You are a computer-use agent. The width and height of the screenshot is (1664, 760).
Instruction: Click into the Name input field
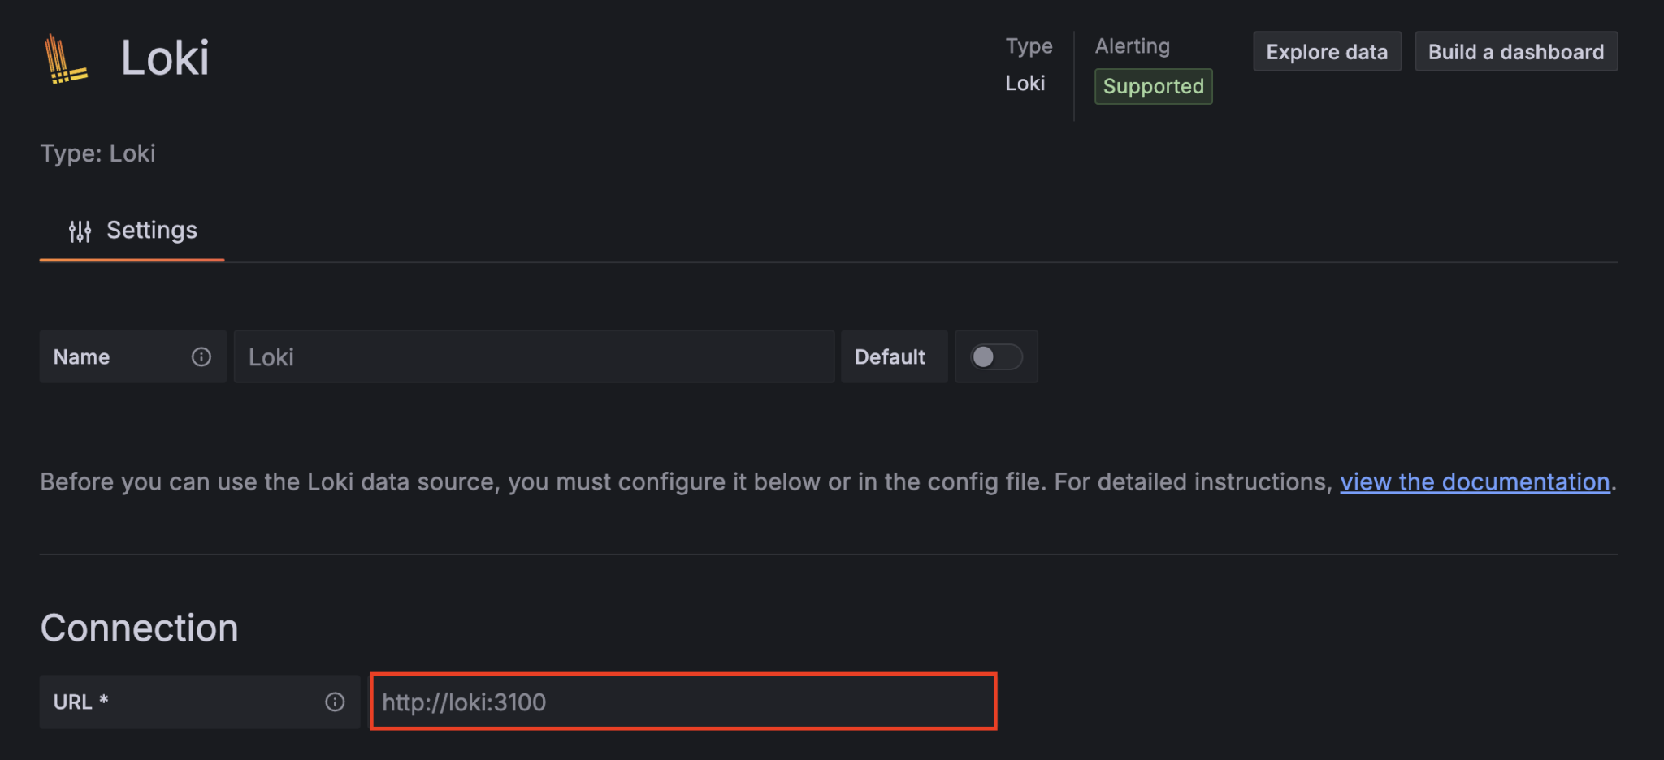(535, 356)
